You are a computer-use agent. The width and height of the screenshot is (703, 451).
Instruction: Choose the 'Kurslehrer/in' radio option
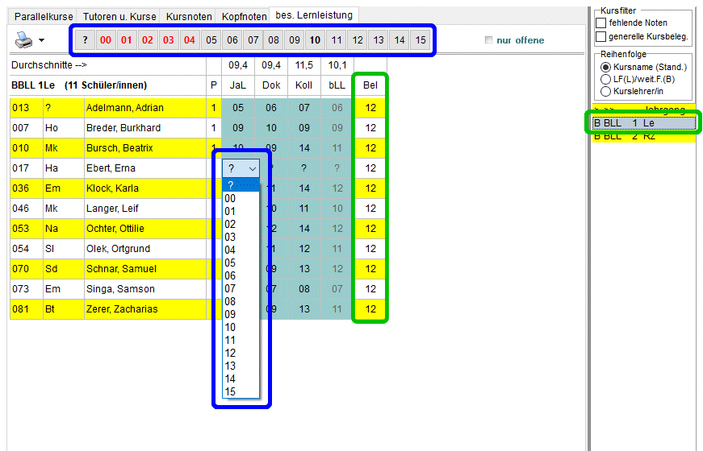pos(606,91)
